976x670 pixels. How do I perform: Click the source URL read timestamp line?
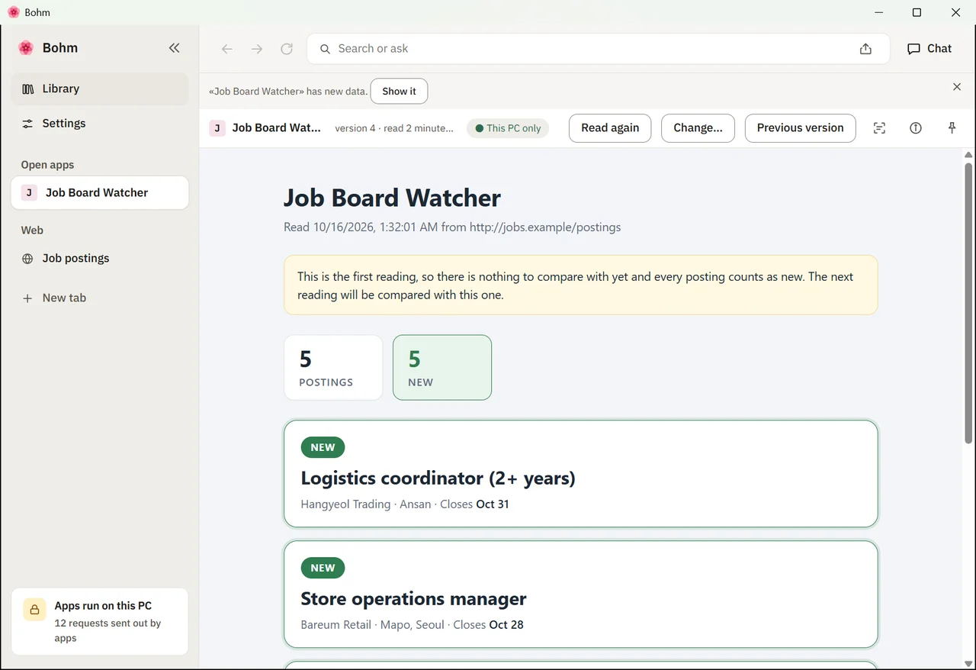452,227
